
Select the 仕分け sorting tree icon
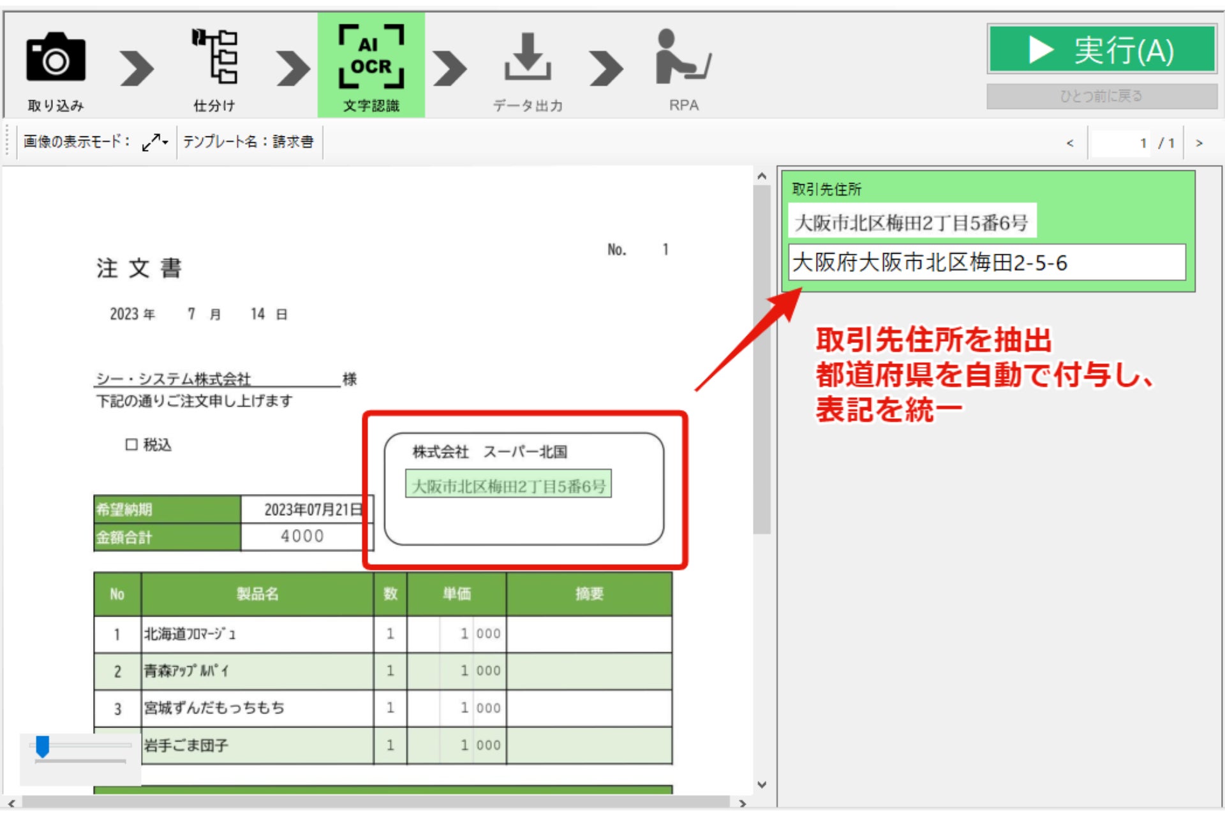click(215, 56)
